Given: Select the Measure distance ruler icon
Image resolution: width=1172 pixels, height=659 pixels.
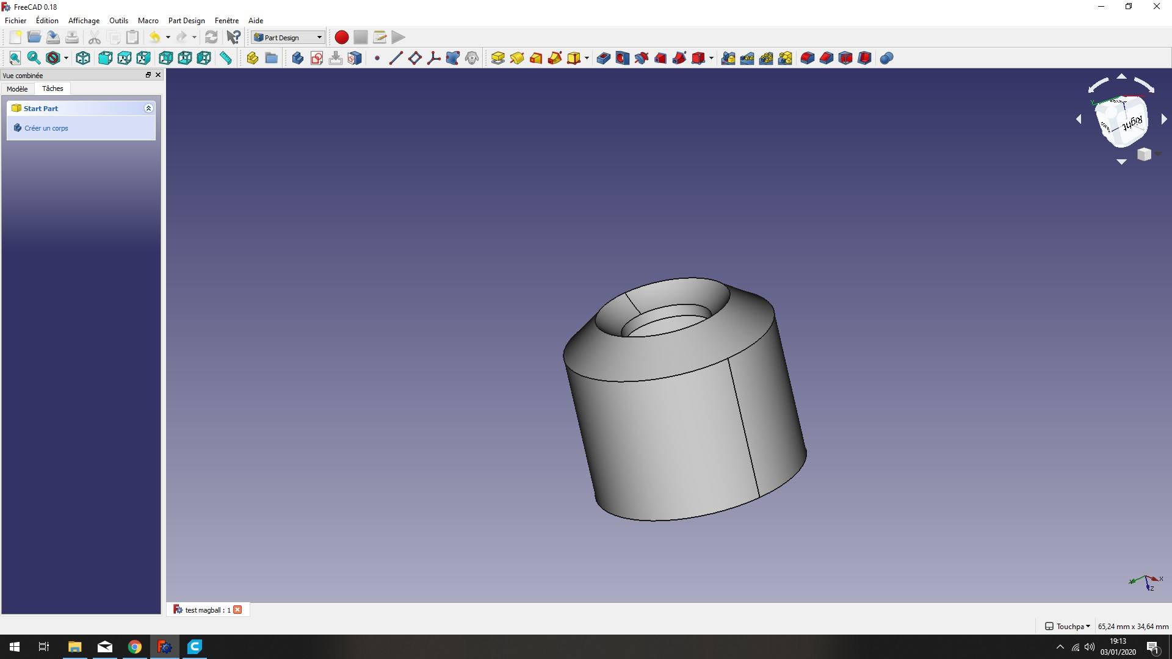Looking at the screenshot, I should (x=226, y=58).
